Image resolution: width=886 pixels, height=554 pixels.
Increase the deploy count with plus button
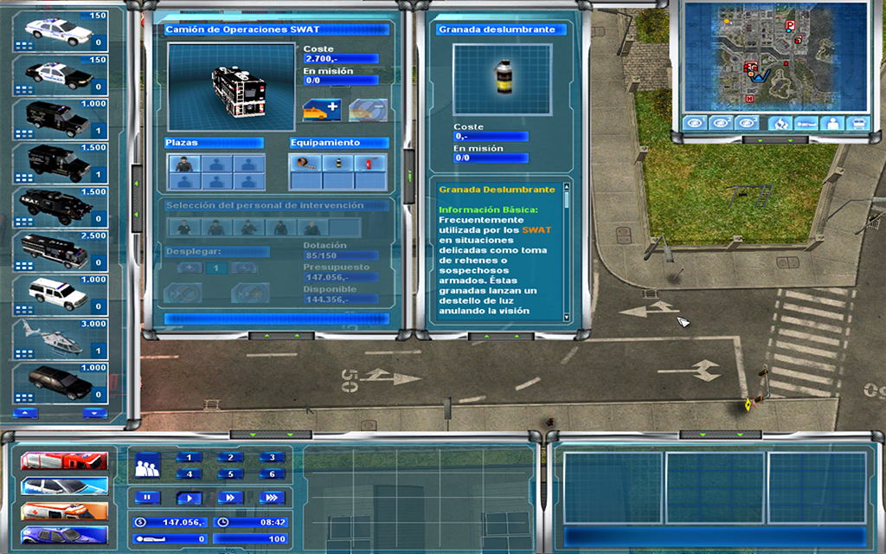click(x=189, y=268)
